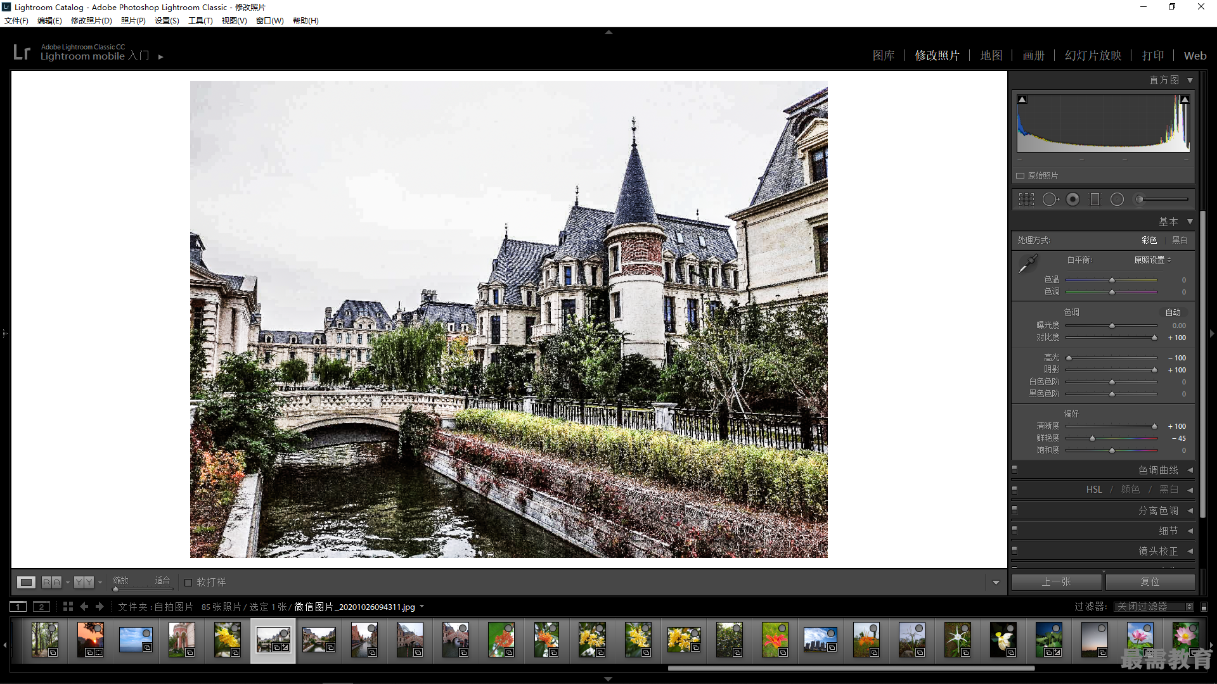This screenshot has width=1217, height=684.
Task: Adjust the 色温 temperature slider
Action: (x=1112, y=280)
